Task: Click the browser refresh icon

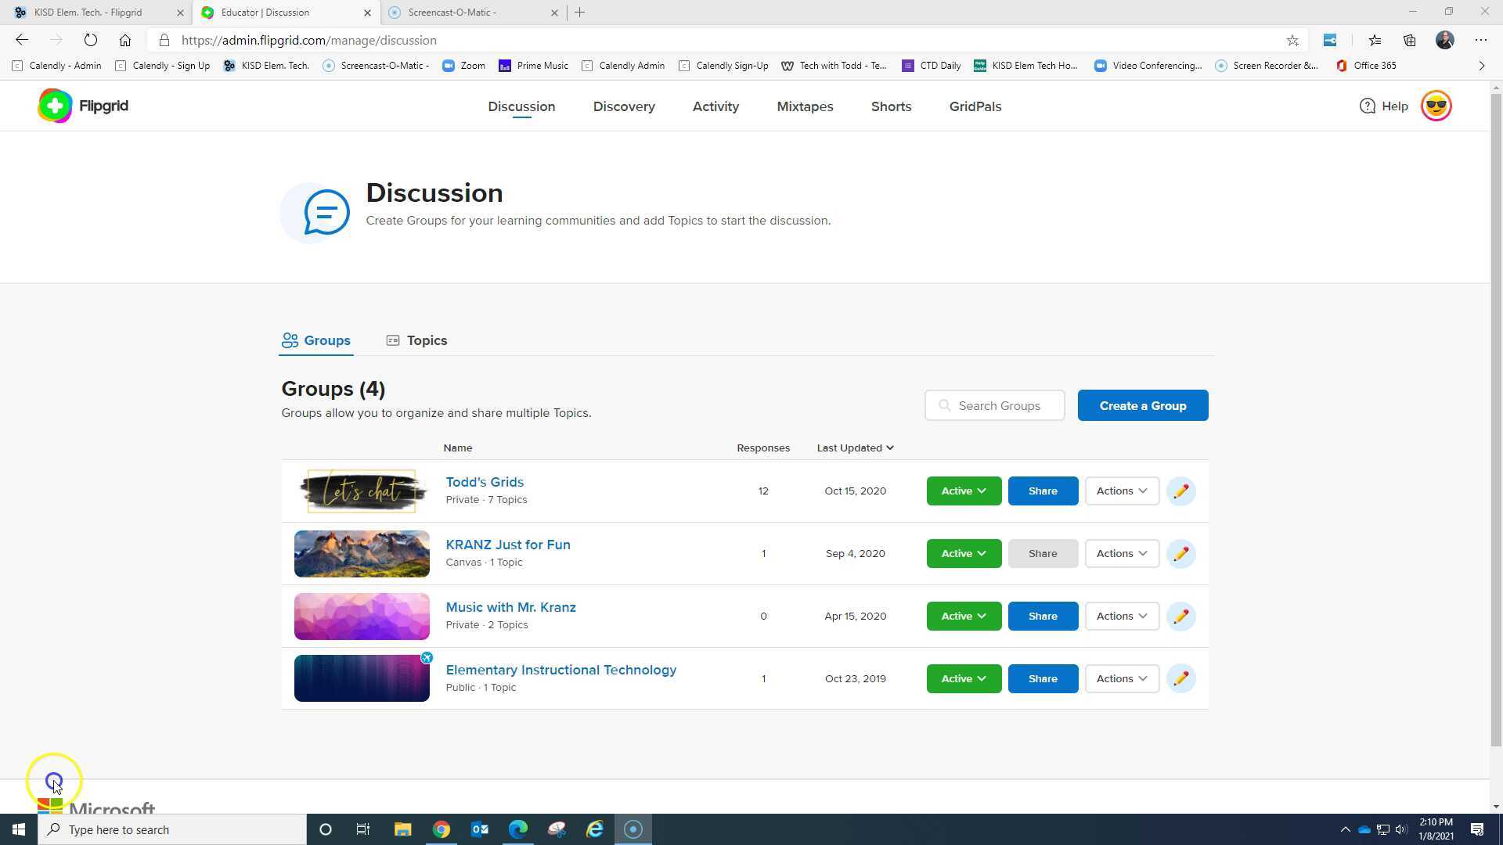Action: click(91, 40)
